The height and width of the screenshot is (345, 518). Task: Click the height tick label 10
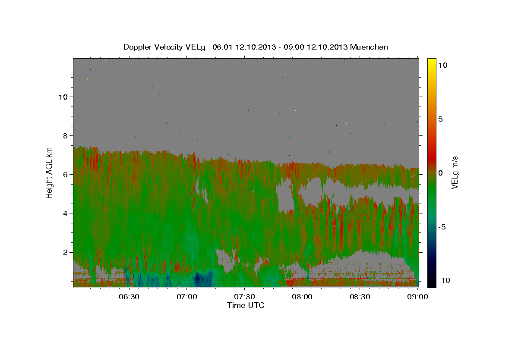63,97
